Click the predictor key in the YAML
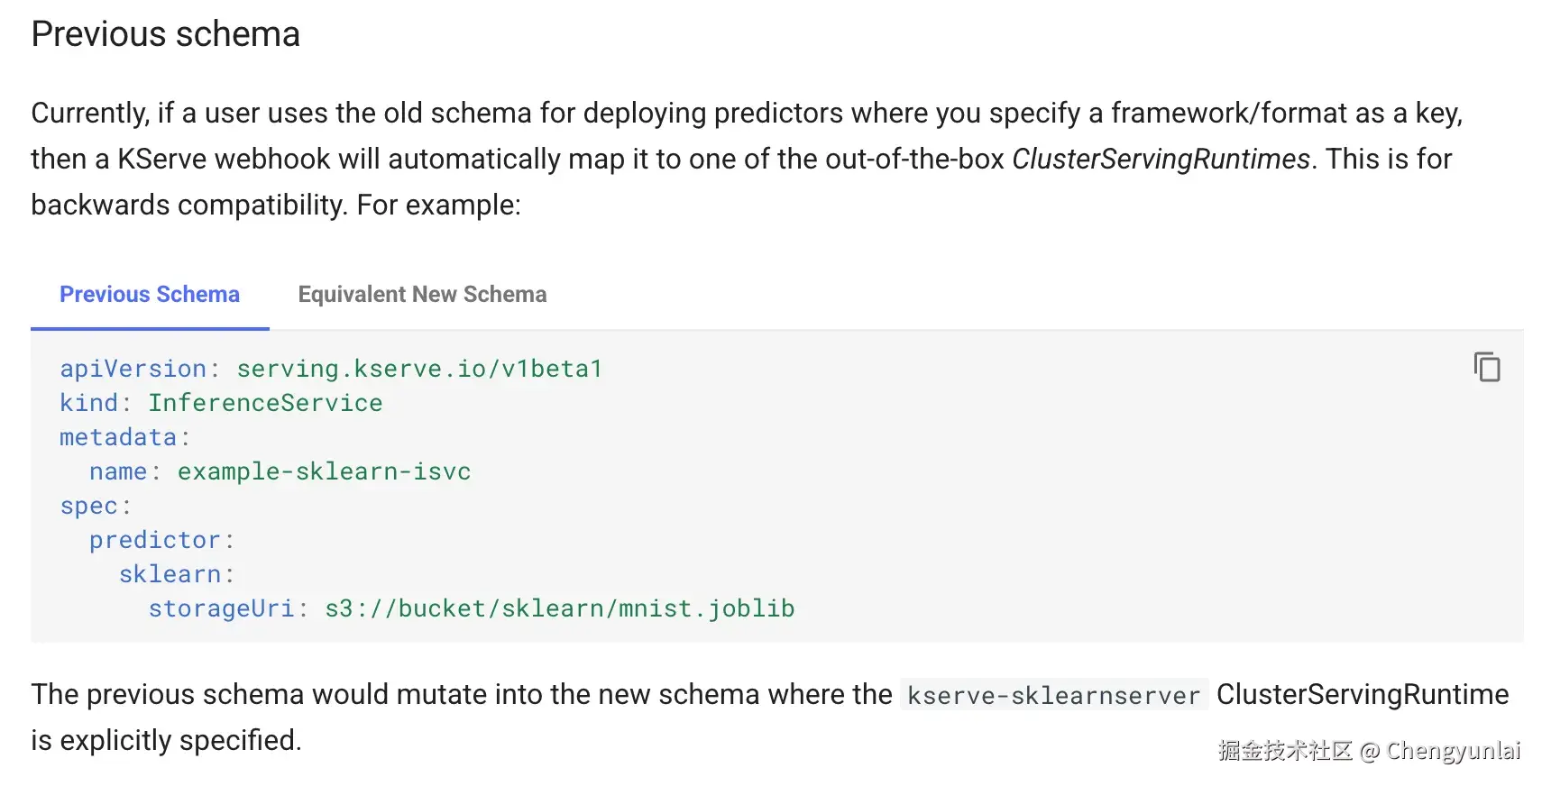 [x=154, y=540]
